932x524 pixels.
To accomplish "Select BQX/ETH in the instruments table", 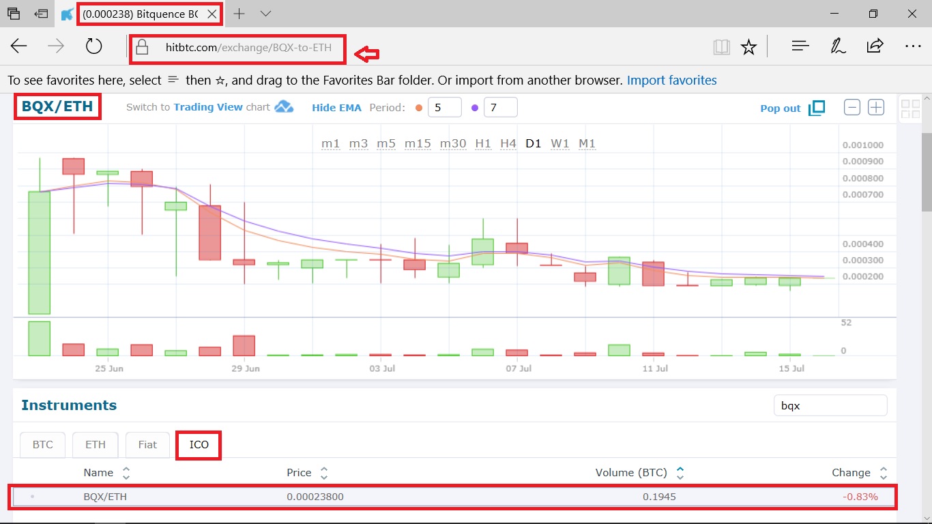I will [x=454, y=497].
